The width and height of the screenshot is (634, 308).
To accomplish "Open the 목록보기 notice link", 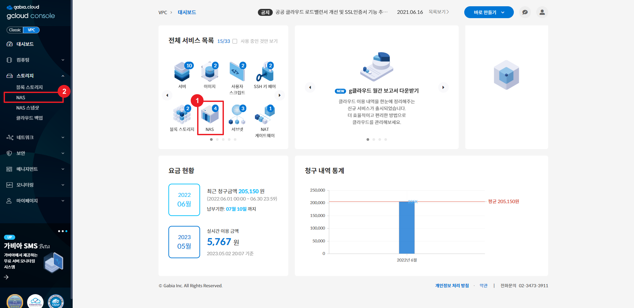I will pos(439,12).
